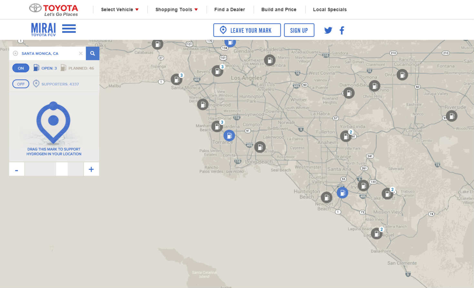Select the Diamond Bar station marker
The image size is (474, 288).
click(349, 93)
